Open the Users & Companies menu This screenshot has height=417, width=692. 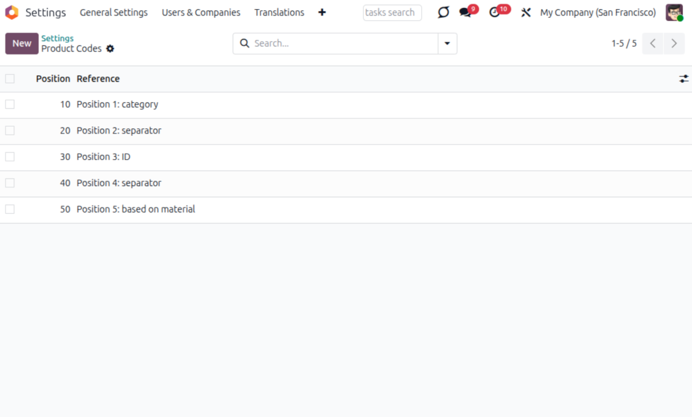click(201, 13)
